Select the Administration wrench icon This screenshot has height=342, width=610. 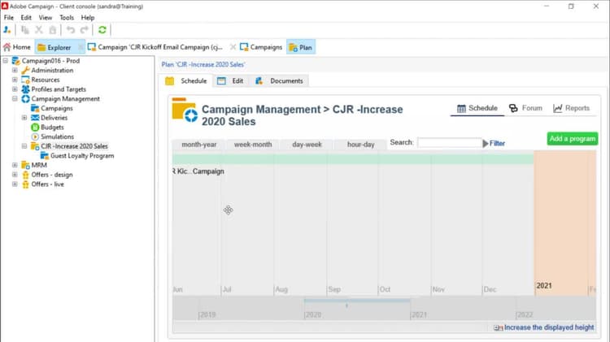(26, 71)
